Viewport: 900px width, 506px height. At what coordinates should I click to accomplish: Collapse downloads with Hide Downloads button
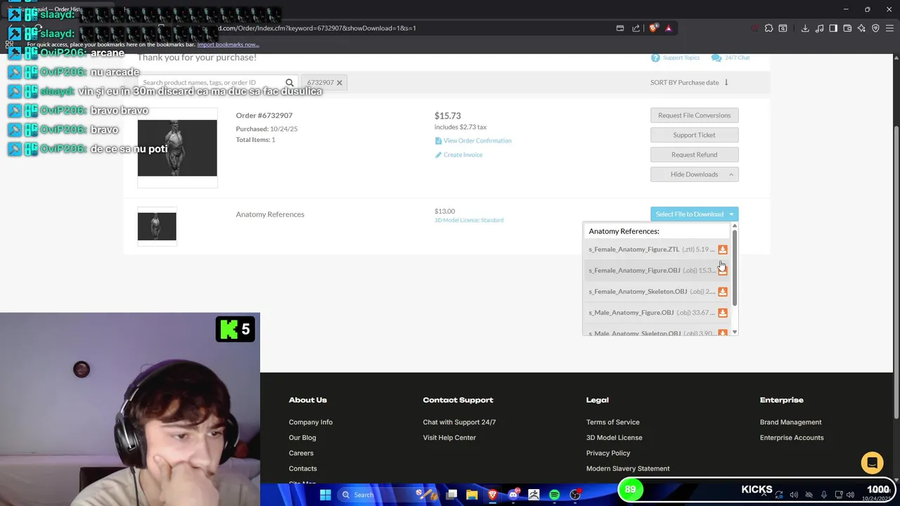click(x=694, y=174)
